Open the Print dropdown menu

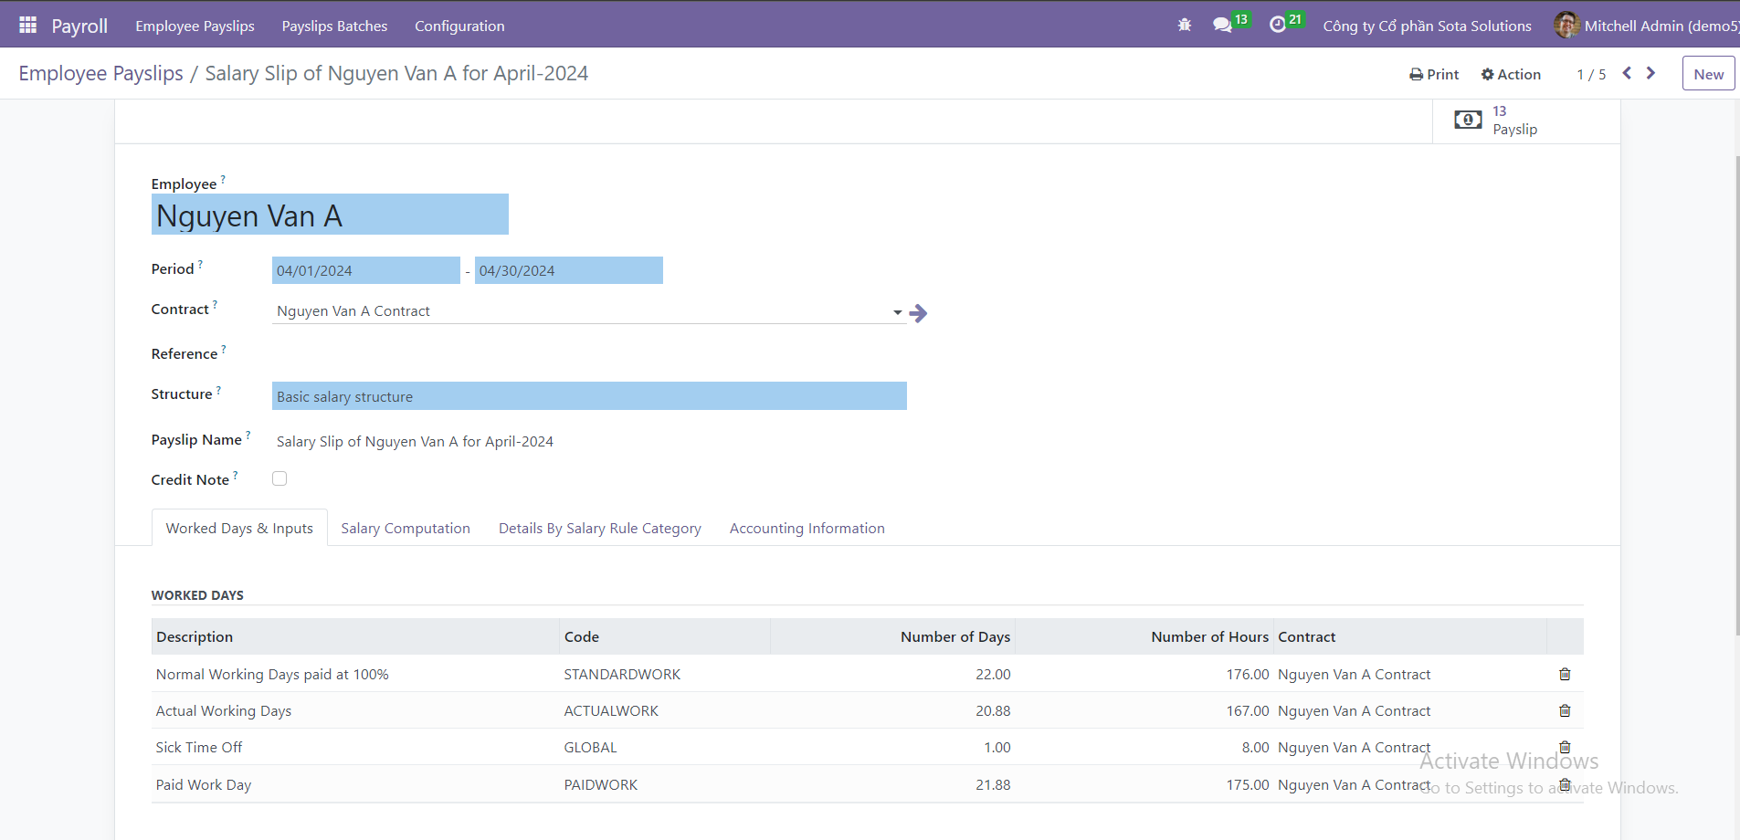(x=1434, y=74)
